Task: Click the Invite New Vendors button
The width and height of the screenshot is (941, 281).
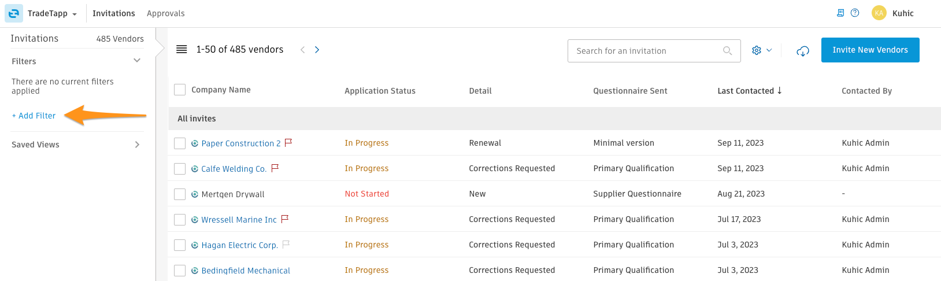Action: click(870, 50)
